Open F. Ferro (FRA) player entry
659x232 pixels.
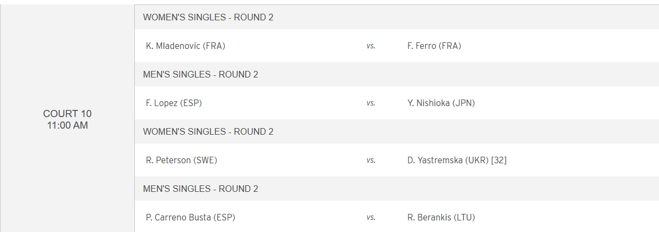pos(434,46)
